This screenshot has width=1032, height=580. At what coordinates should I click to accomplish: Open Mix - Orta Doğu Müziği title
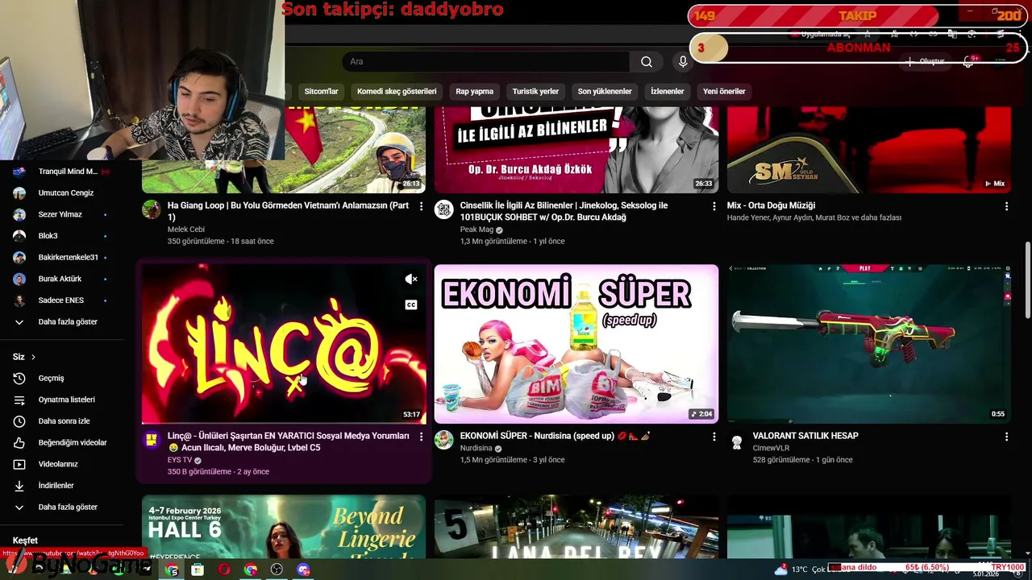click(x=771, y=205)
